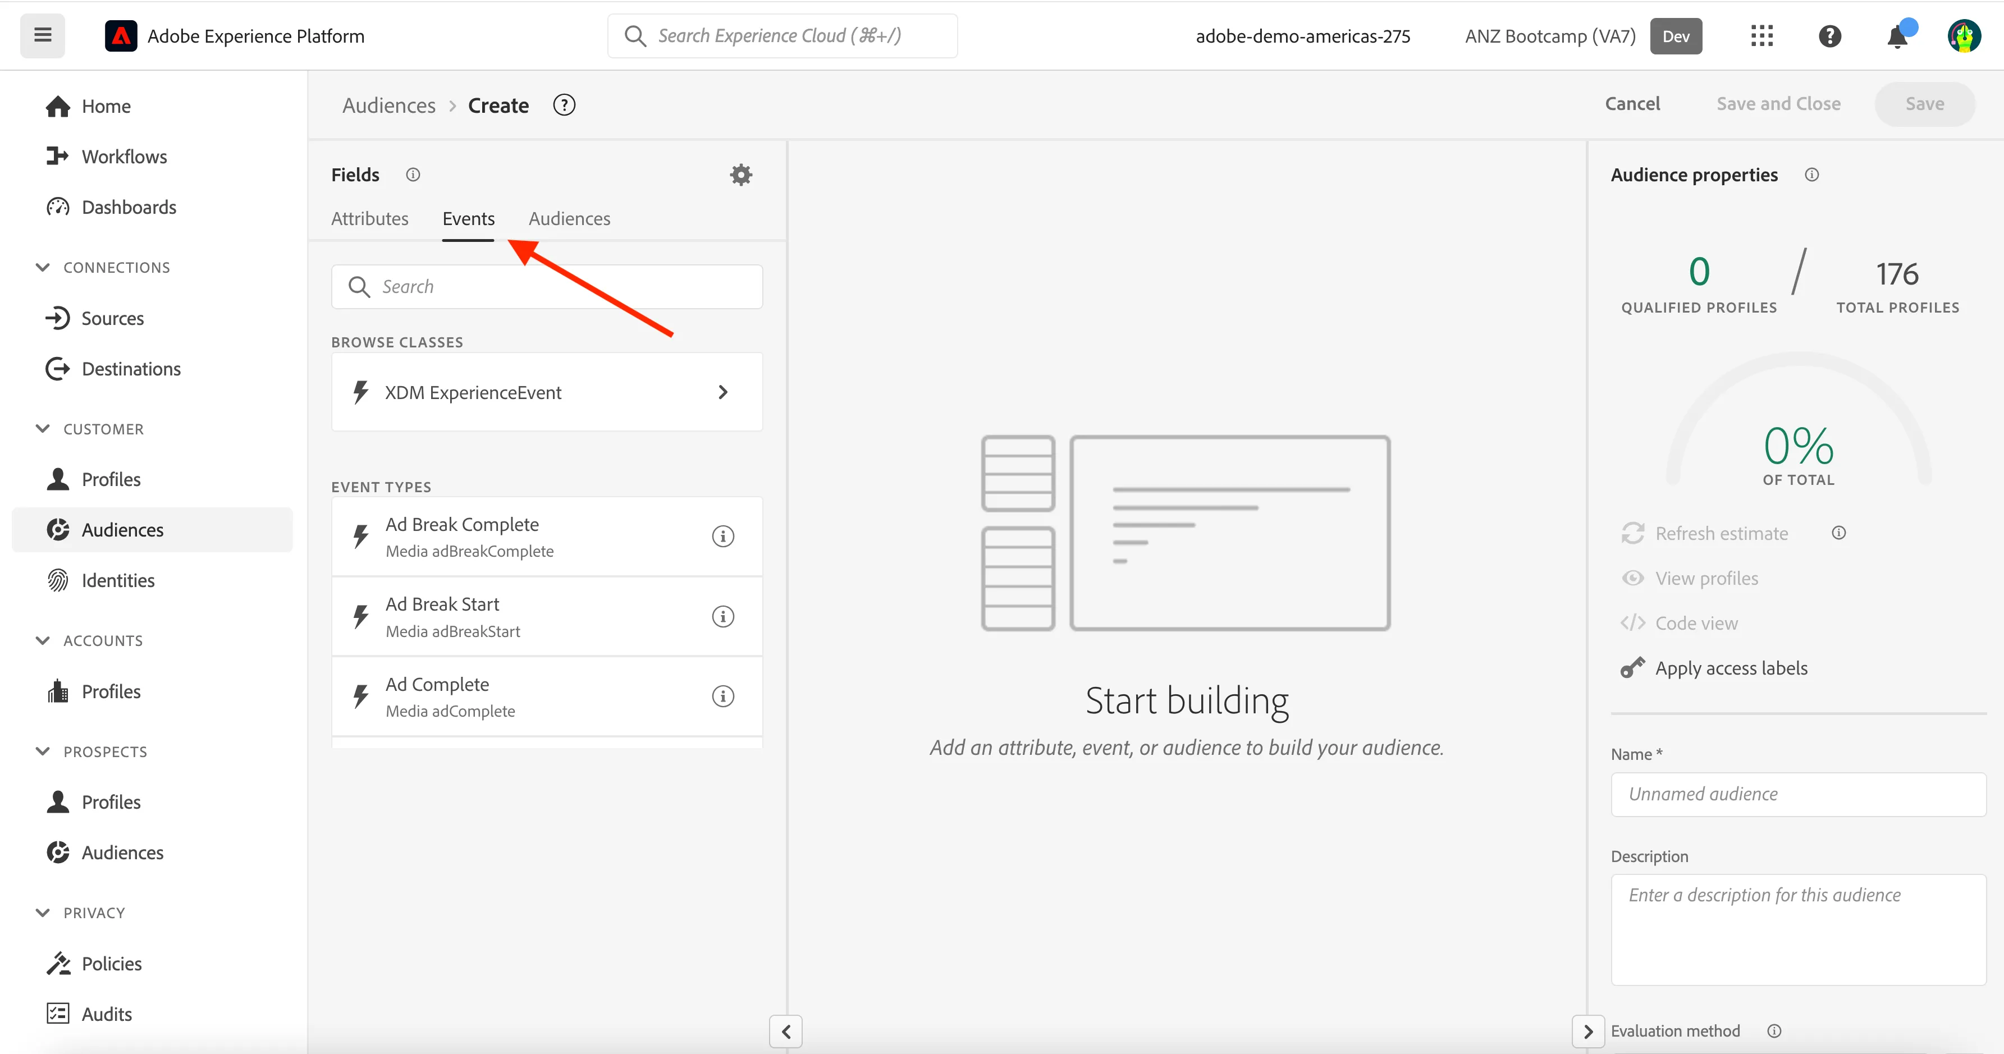Collapse the ACCOUNTS section

[43, 640]
